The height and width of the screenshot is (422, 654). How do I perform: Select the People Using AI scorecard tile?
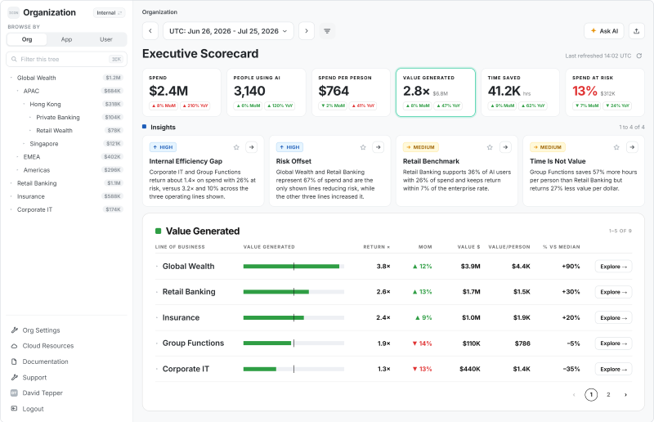(x=267, y=92)
